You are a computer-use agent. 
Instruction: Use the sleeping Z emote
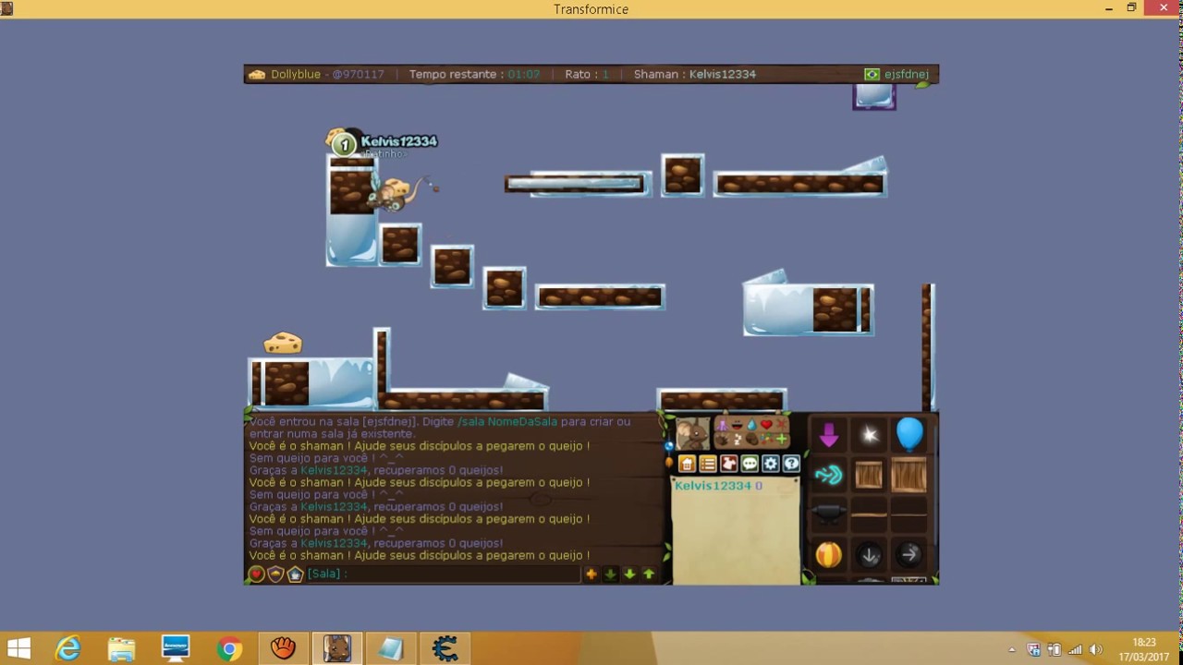click(x=737, y=440)
